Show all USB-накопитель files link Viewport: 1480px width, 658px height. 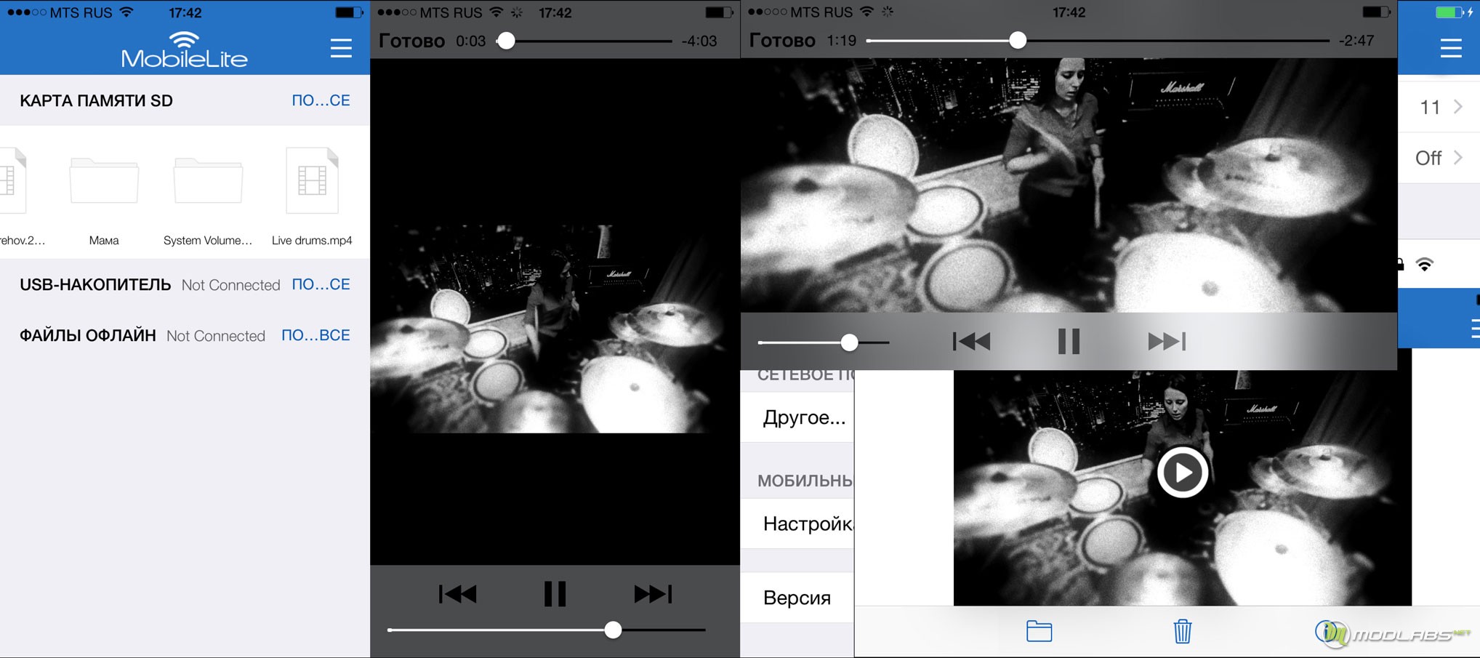tap(321, 284)
